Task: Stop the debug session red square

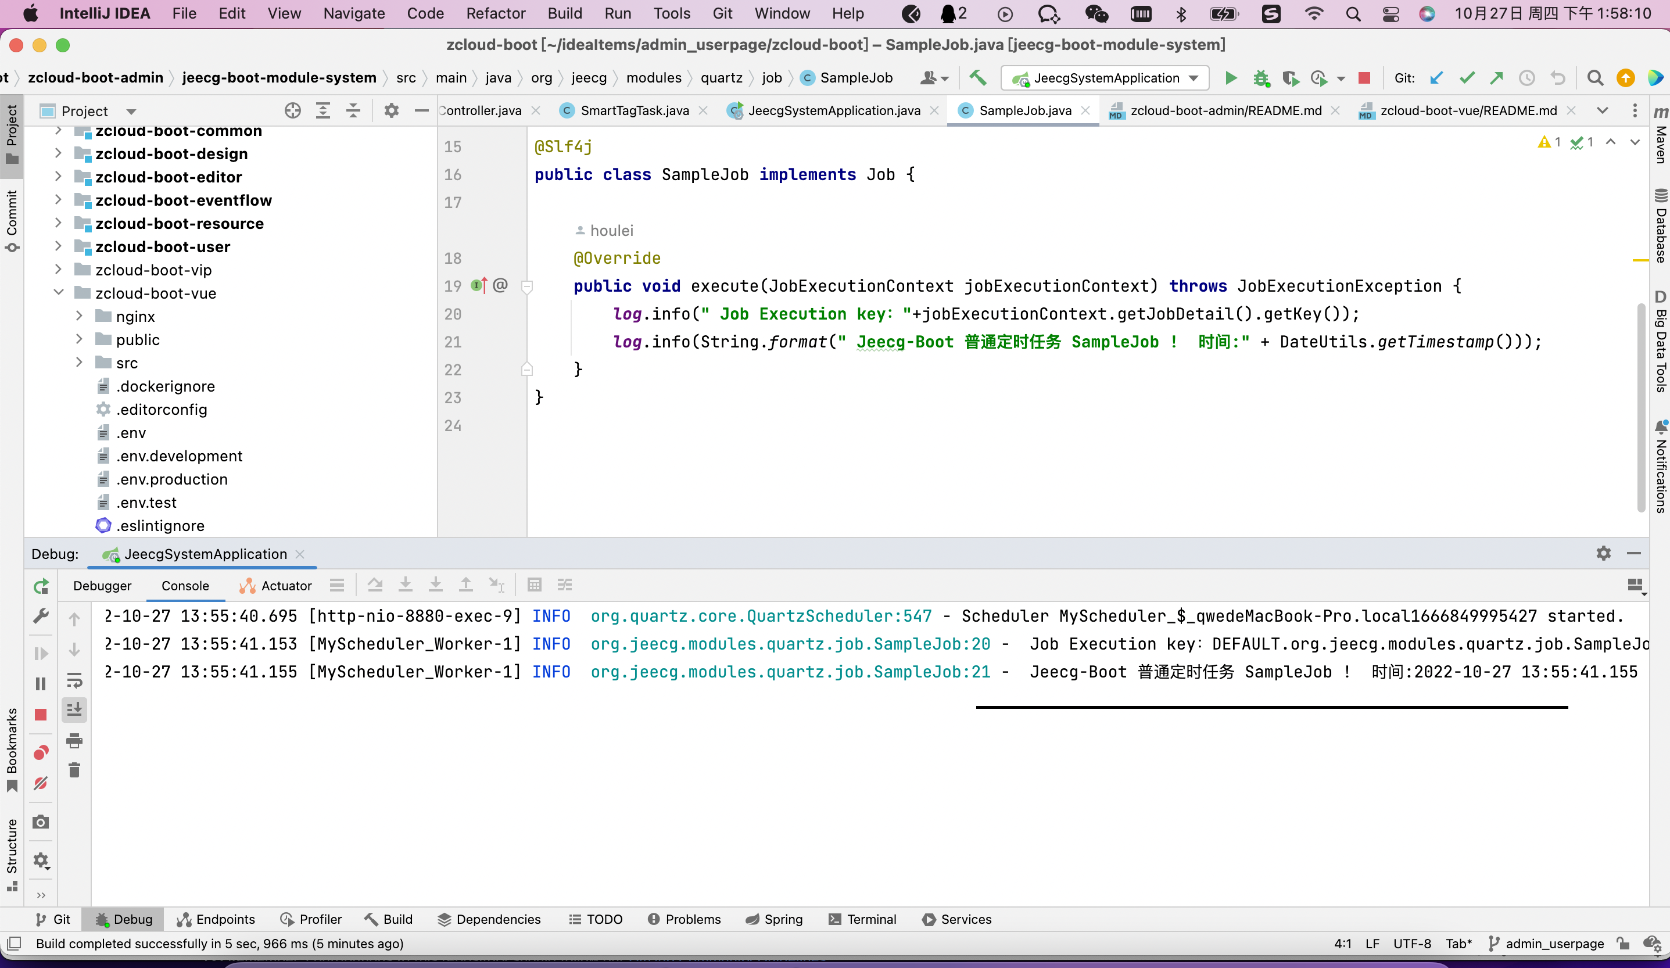Action: pos(41,714)
